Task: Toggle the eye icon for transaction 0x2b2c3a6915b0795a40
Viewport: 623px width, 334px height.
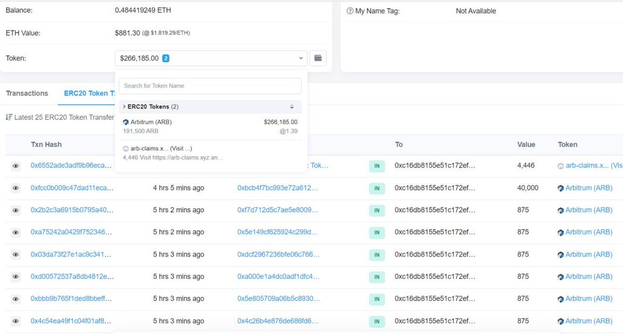Action: [16, 210]
